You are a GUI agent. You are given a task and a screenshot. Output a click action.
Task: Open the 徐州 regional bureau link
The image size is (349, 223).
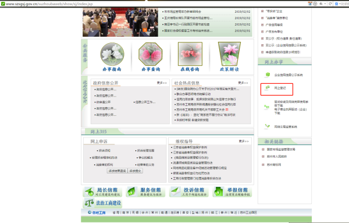click(145, 213)
